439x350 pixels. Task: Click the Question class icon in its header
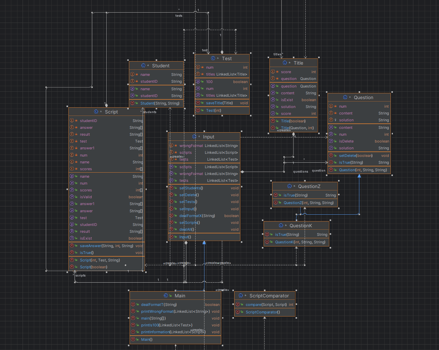pyautogui.click(x=345, y=97)
